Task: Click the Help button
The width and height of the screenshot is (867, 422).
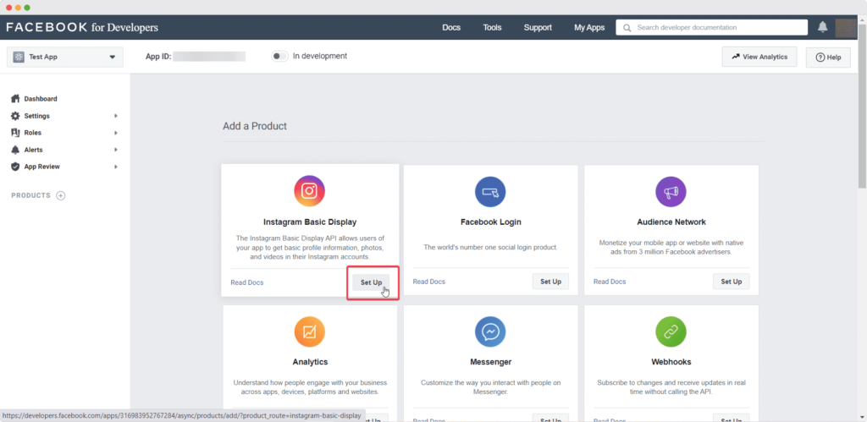Action: tap(828, 58)
